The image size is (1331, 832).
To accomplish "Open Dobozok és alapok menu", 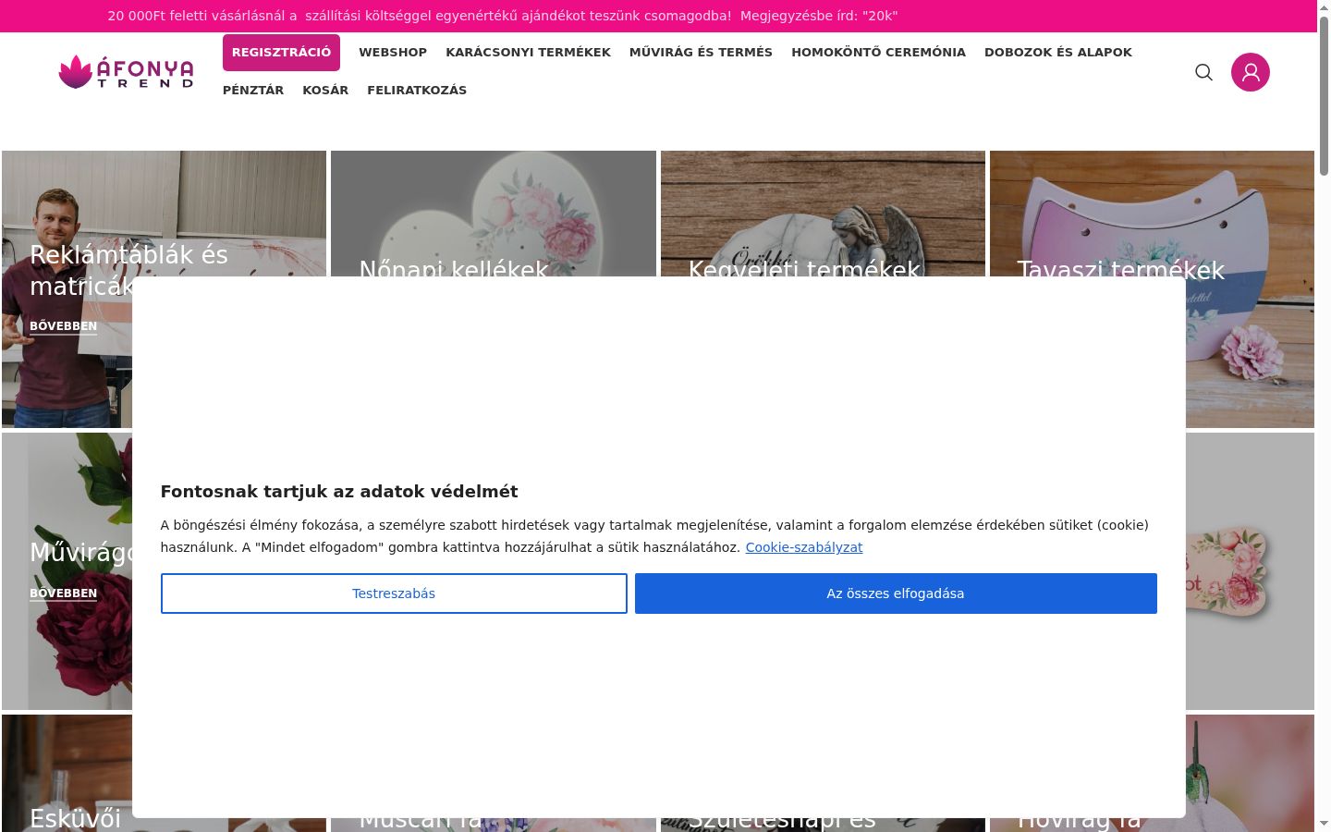I will (1058, 53).
